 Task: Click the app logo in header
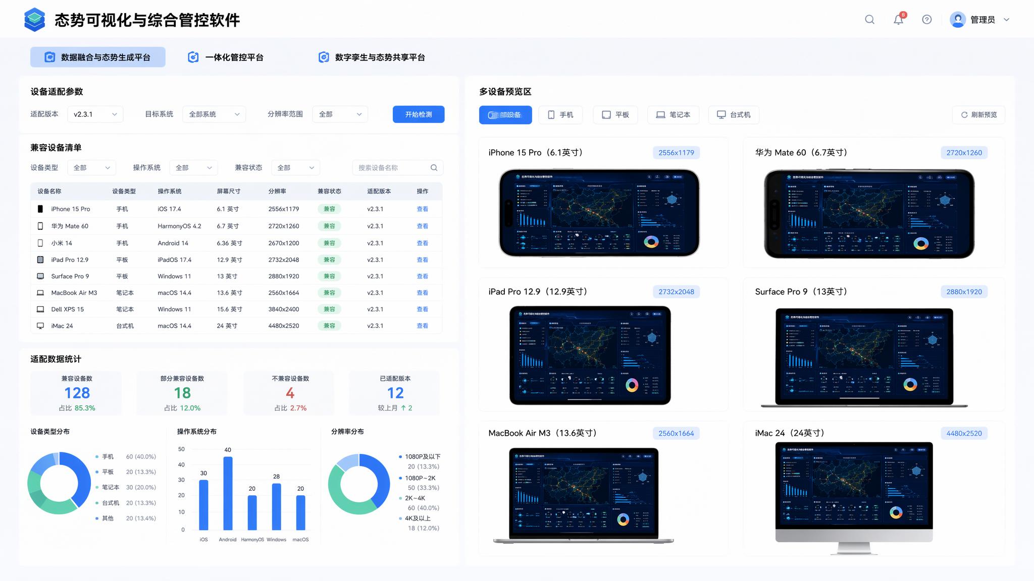coord(34,20)
